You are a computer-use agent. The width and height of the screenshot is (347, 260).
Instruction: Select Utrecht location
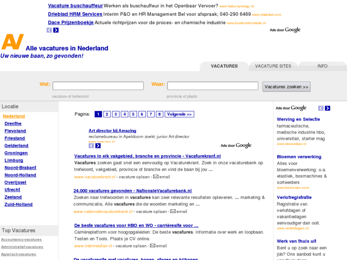[x=12, y=190]
